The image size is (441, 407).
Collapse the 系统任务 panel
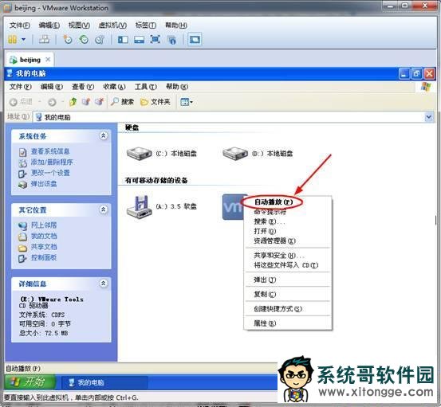pyautogui.click(x=103, y=136)
